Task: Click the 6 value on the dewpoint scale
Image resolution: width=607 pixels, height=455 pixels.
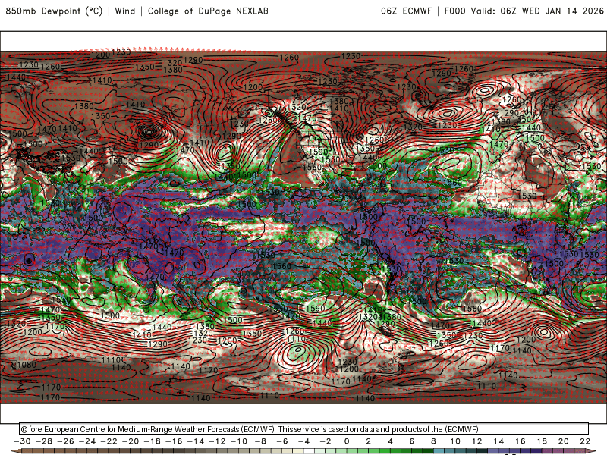Action: click(x=412, y=441)
